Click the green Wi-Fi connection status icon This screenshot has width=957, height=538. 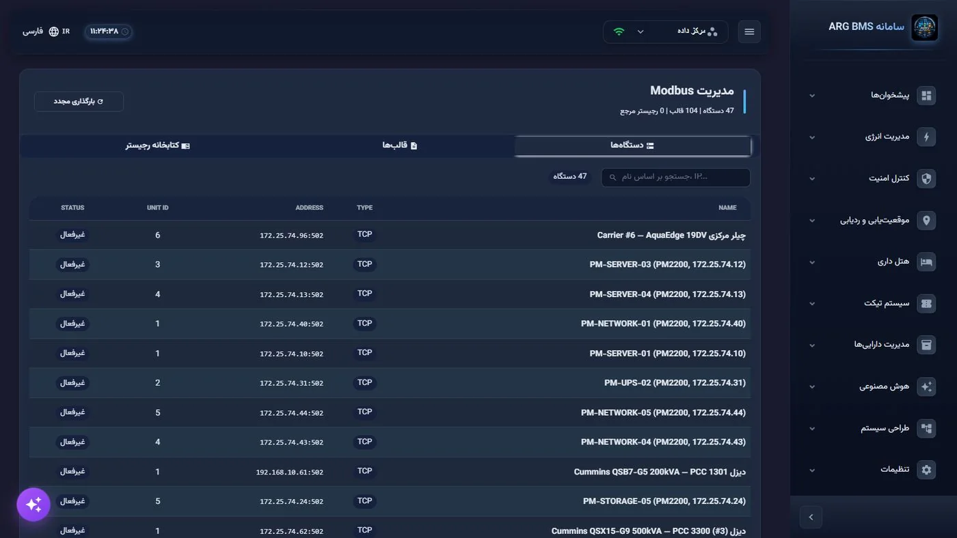[x=619, y=31]
